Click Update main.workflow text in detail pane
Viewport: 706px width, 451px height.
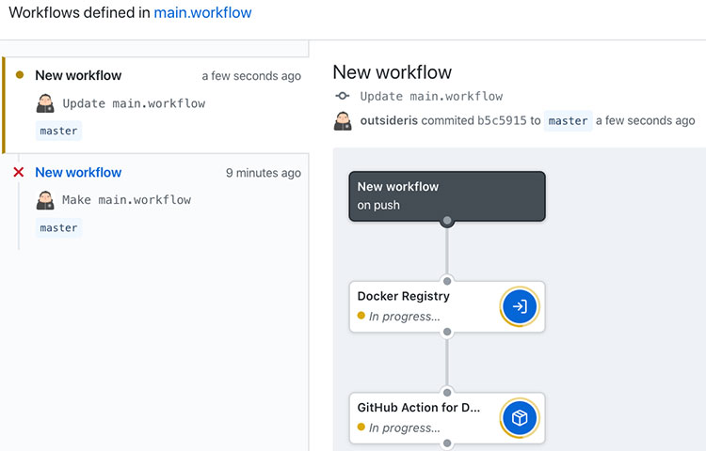pos(431,96)
